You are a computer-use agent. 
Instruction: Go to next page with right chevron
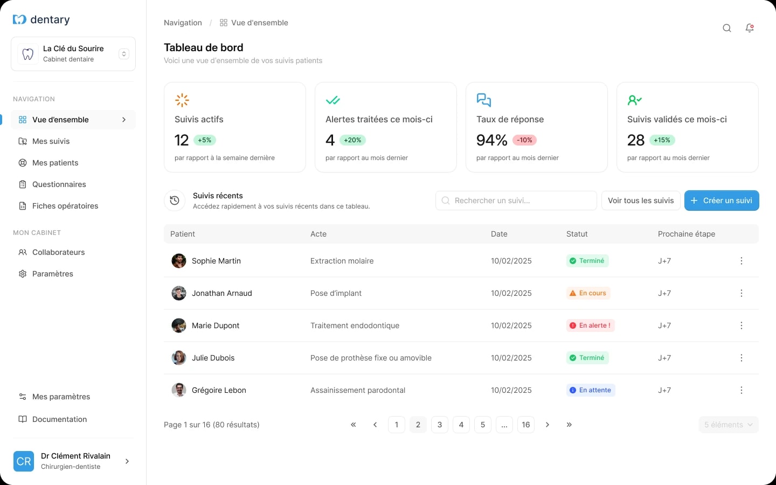coord(548,425)
